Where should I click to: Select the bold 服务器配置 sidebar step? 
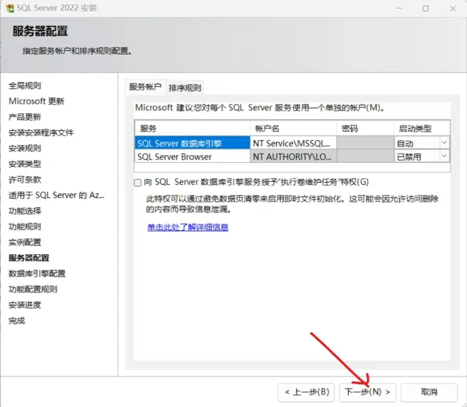29,258
